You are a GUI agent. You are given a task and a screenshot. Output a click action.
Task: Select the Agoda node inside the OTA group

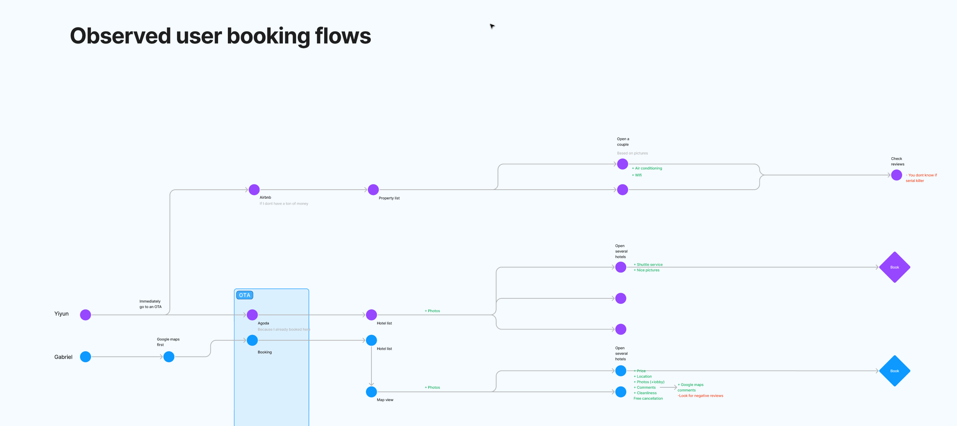(x=253, y=315)
